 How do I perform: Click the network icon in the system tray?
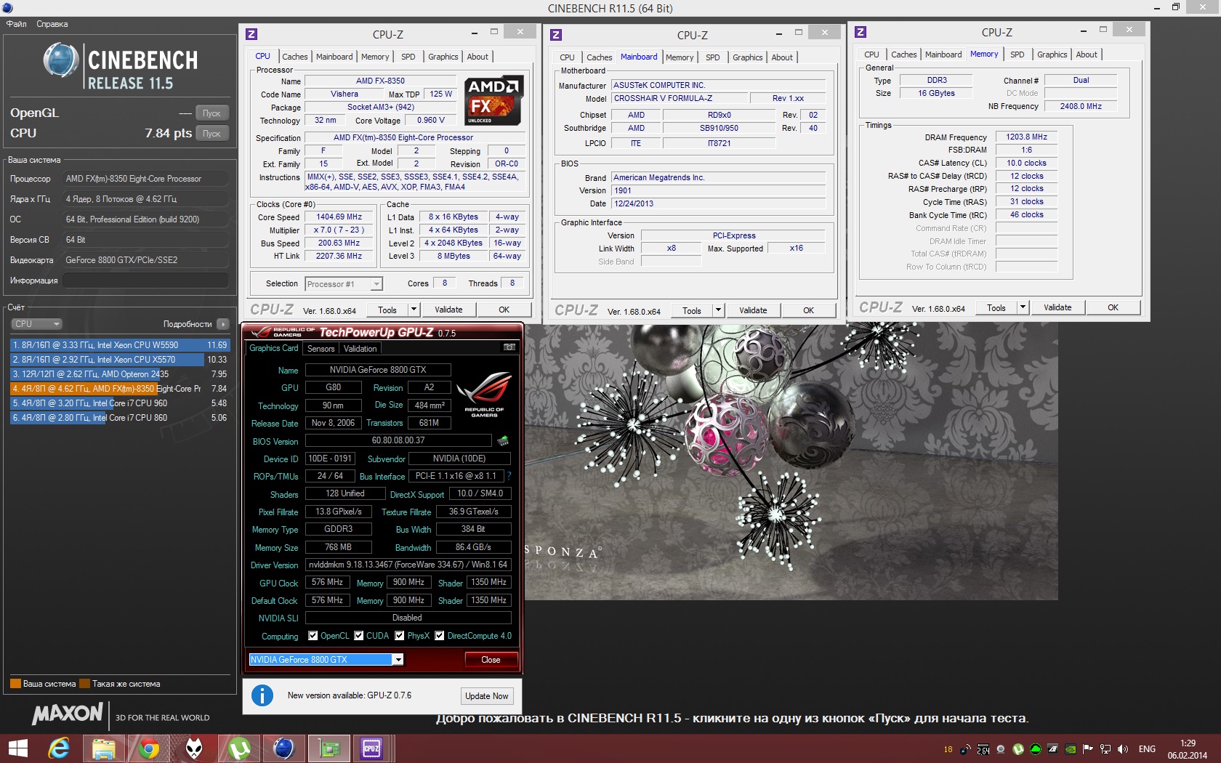pyautogui.click(x=1105, y=749)
